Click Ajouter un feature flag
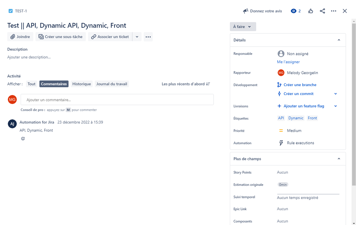Screen dimensions: 356x225 point(304,106)
